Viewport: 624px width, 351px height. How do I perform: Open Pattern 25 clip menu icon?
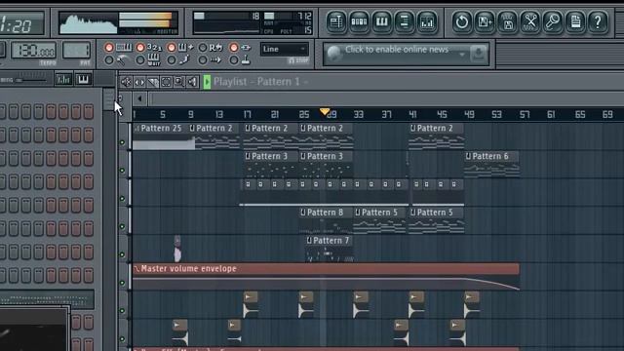click(x=136, y=128)
